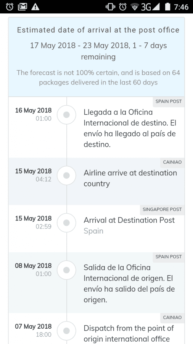Tap 'Llegada a la Oficina Internacional' event text
Image resolution: width=193 pixels, height=344 pixels.
pyautogui.click(x=130, y=128)
